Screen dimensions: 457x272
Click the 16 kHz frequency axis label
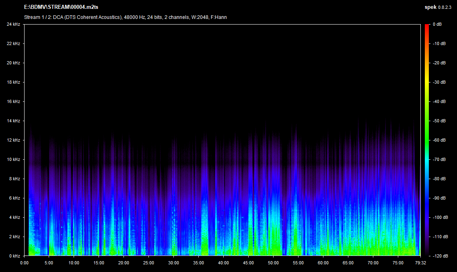[x=13, y=102]
